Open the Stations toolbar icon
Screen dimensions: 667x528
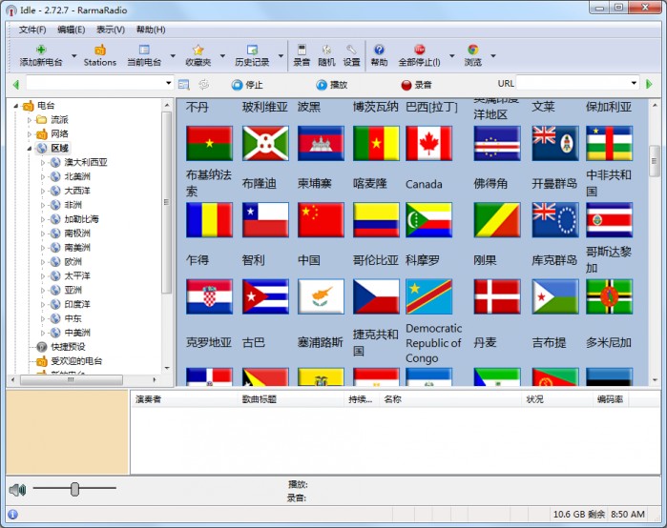(x=100, y=50)
